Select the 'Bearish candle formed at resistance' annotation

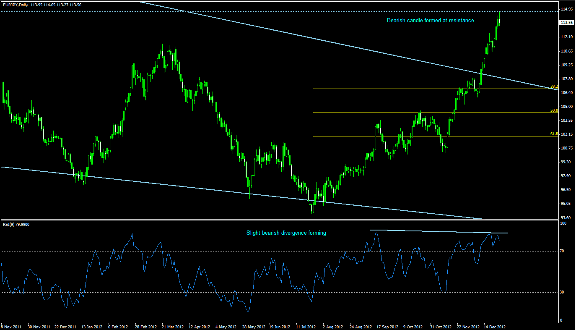pos(430,20)
